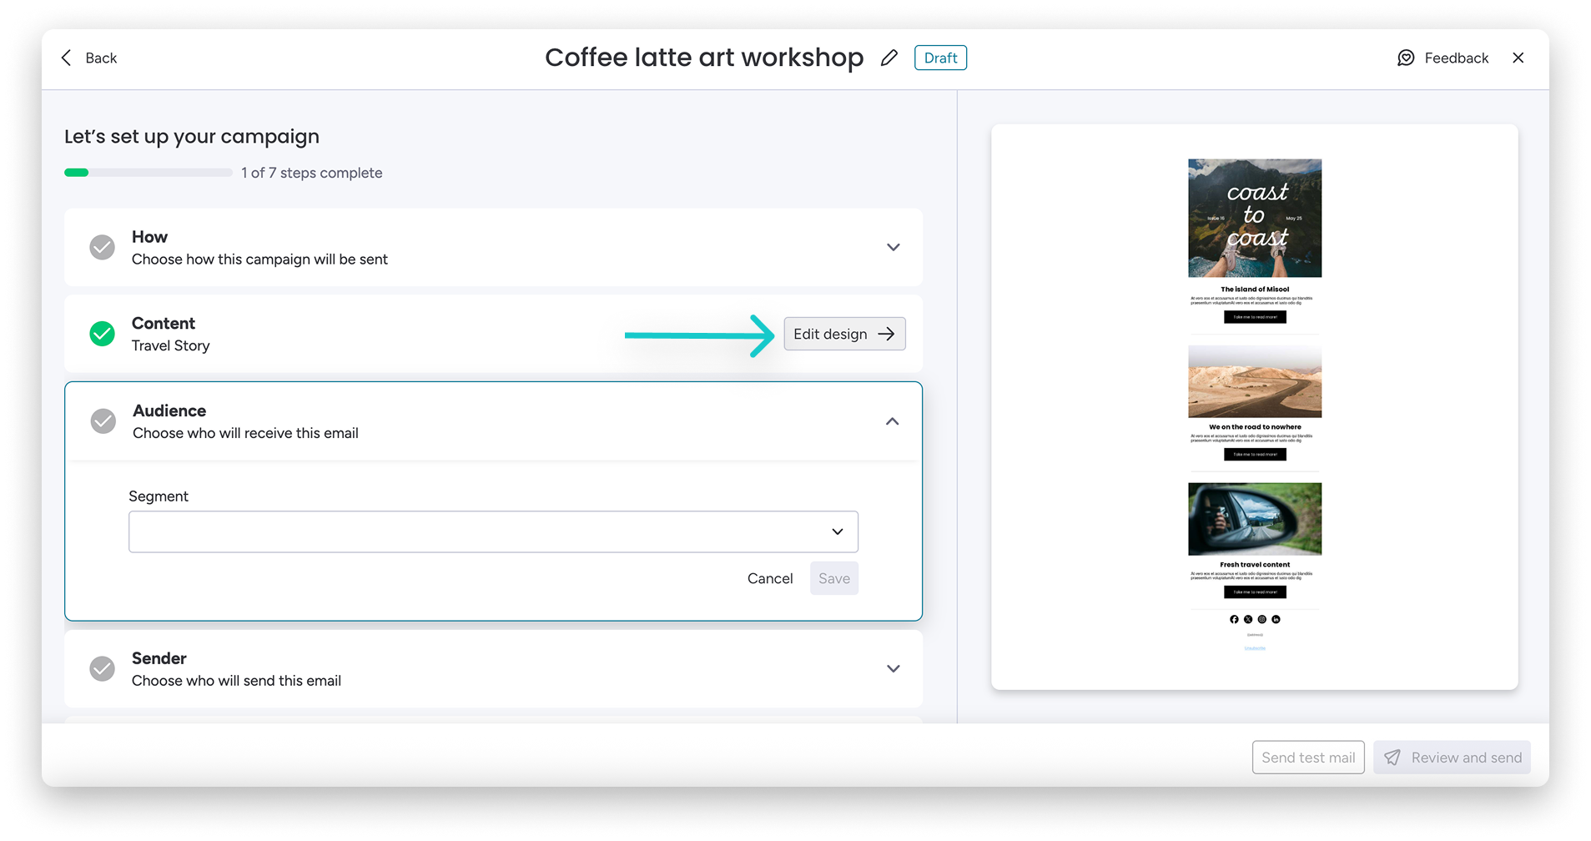Image resolution: width=1591 pixels, height=841 pixels.
Task: Close the campaign setup window
Action: tap(1518, 58)
